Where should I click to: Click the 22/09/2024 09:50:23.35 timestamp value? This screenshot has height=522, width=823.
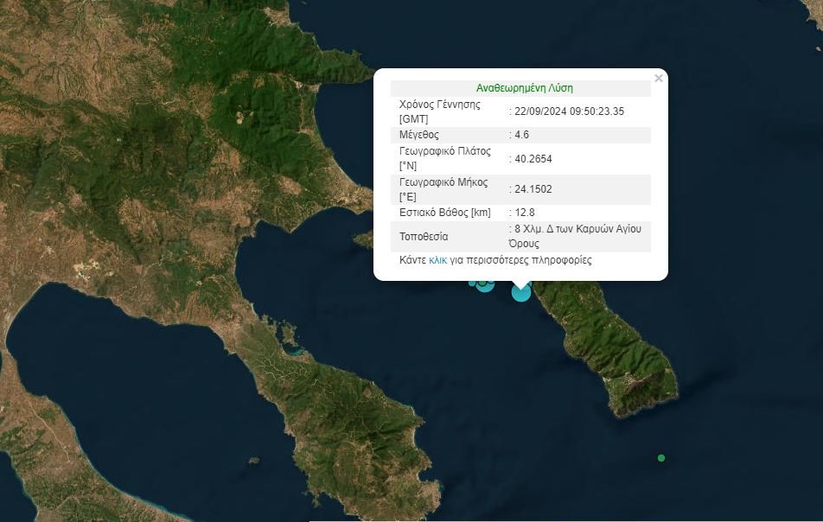coord(569,111)
